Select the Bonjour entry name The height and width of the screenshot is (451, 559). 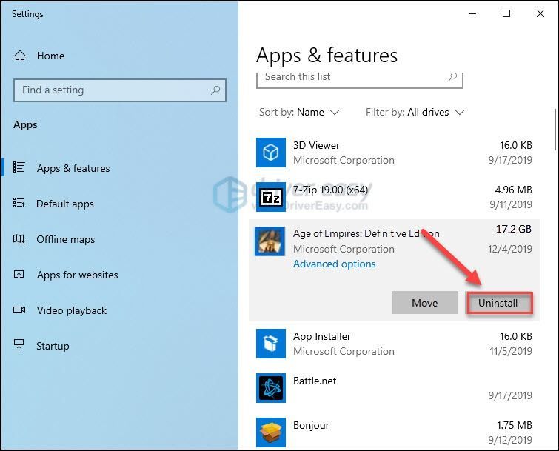pos(311,425)
